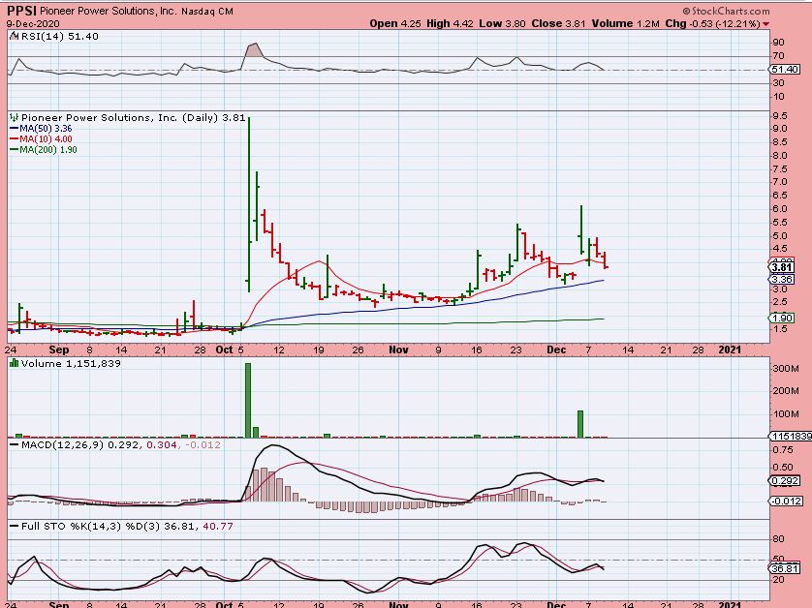Click the Full STO legend line icon
The width and height of the screenshot is (812, 608).
point(14,526)
